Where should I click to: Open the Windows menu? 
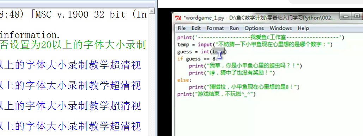tap(280, 28)
